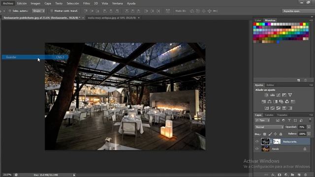Lock transparent pixels

click(265, 134)
